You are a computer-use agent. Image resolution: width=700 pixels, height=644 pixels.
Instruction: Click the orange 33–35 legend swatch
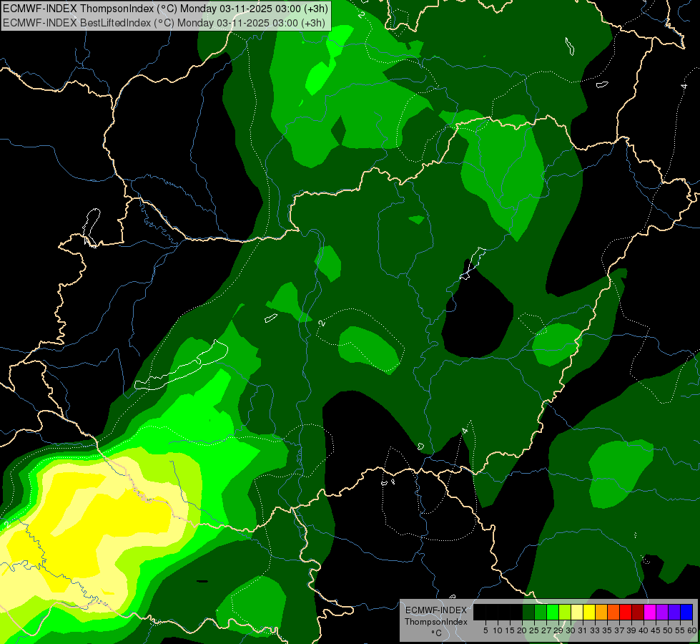click(601, 613)
